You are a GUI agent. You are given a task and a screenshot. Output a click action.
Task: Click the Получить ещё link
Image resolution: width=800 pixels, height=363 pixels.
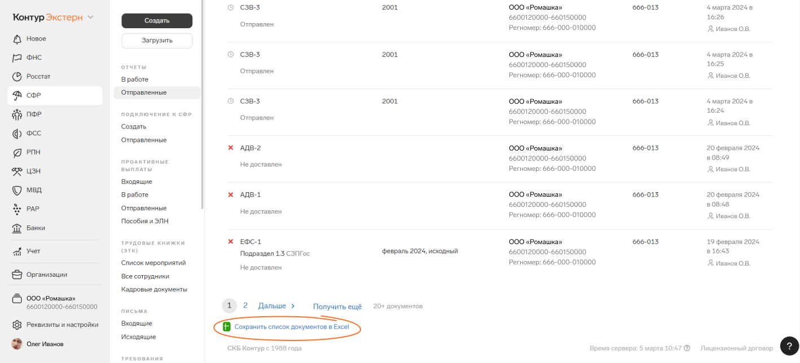(337, 307)
